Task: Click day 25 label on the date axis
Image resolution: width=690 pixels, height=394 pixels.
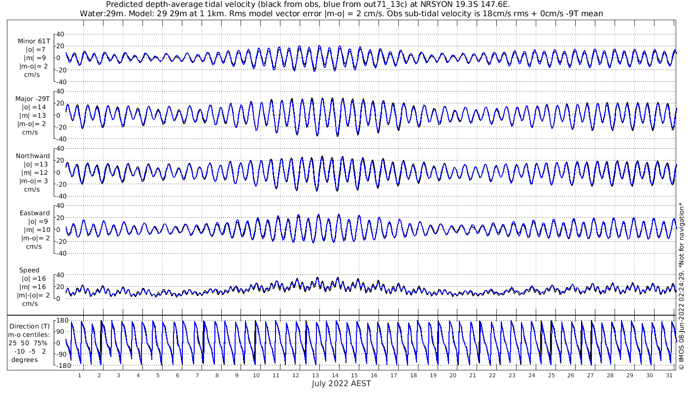Action: [x=551, y=375]
